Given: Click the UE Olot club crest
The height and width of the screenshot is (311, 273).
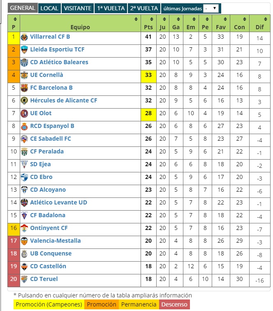Looking at the screenshot, I should click(24, 114).
